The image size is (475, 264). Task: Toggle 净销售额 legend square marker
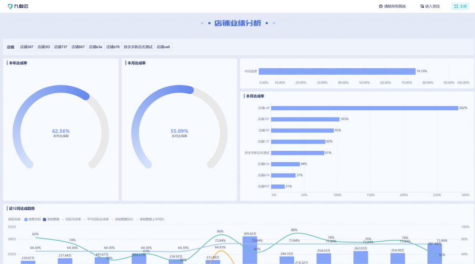45,219
